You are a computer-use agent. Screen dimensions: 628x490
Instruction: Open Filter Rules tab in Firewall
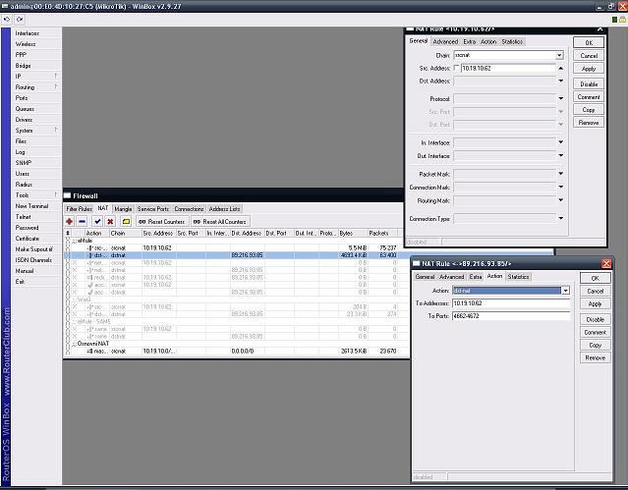(79, 209)
